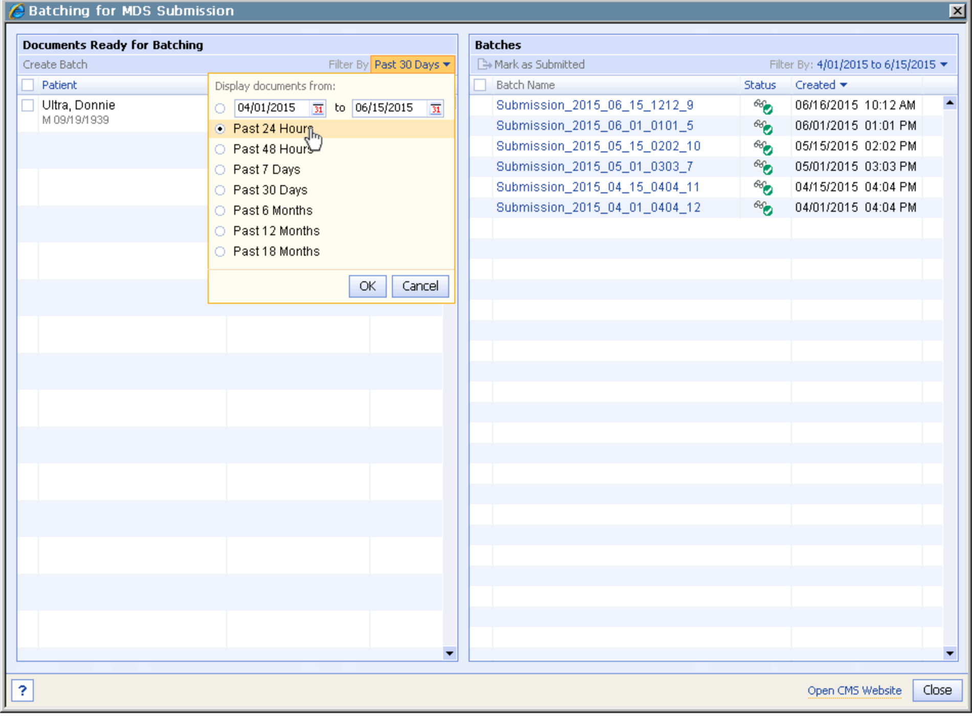Click the start date field showing 04/01/2015
Viewport: 972px width, 716px height.
point(271,108)
